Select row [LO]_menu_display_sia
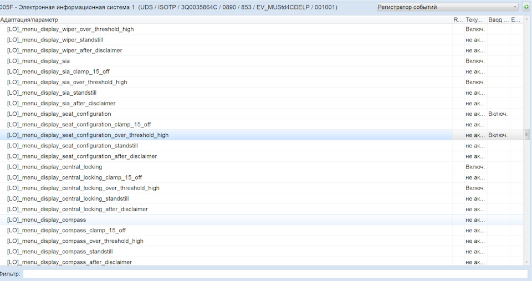The width and height of the screenshot is (532, 281). (x=261, y=61)
